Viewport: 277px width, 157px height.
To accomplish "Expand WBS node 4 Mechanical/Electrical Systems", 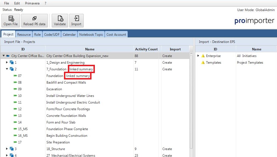I will pyautogui.click(x=7, y=155).
